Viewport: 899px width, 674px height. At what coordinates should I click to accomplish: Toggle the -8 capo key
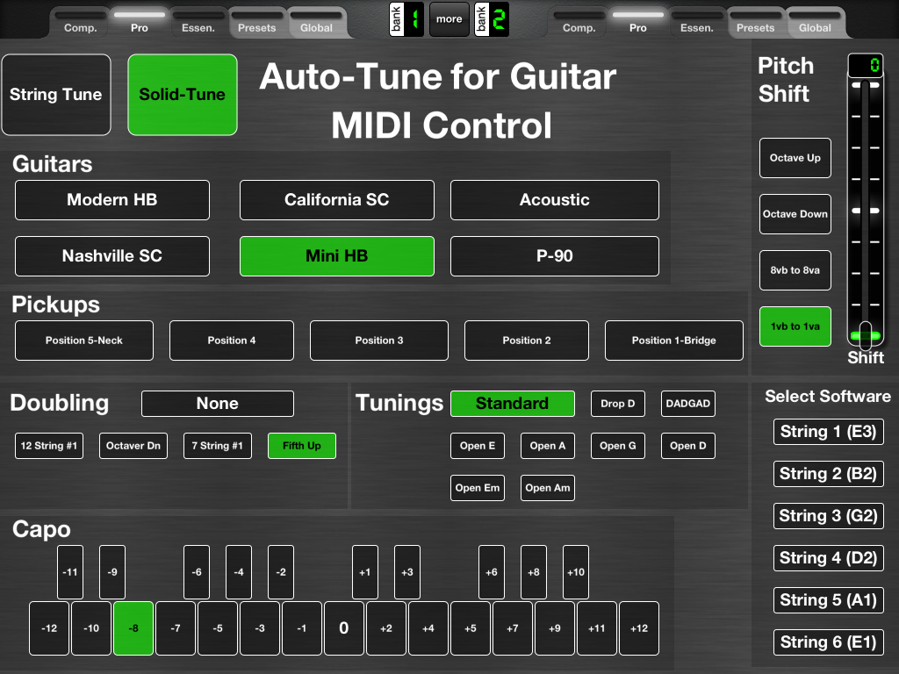(x=133, y=628)
